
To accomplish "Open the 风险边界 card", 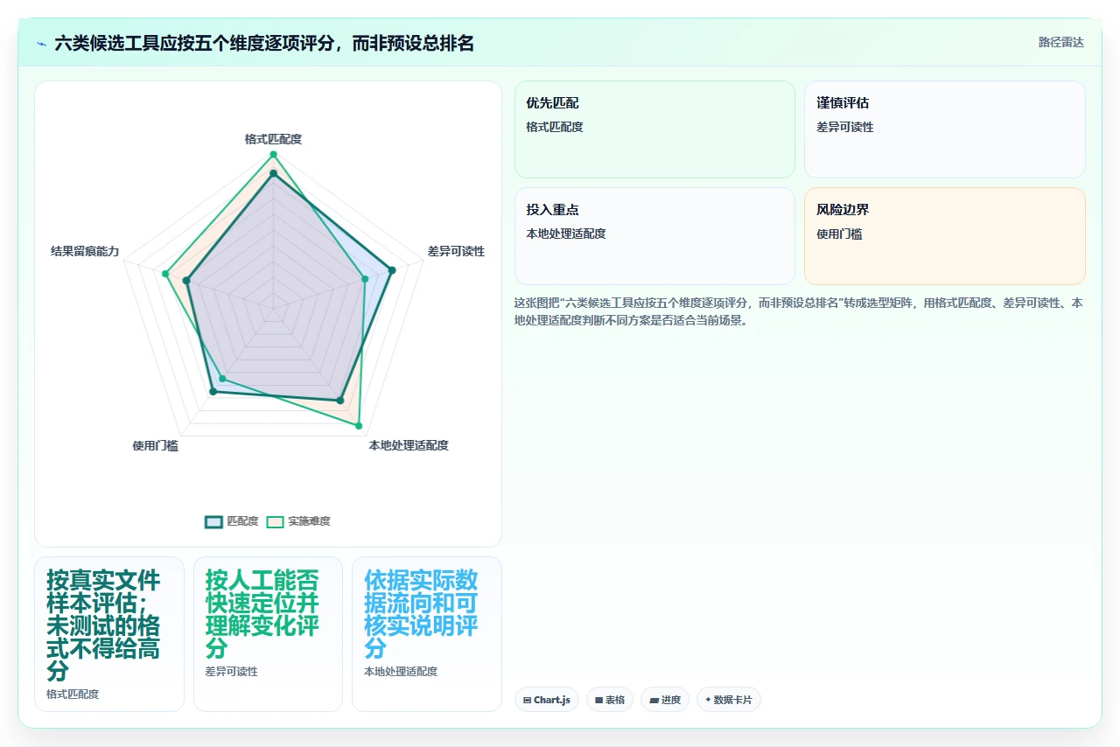I will [x=945, y=236].
